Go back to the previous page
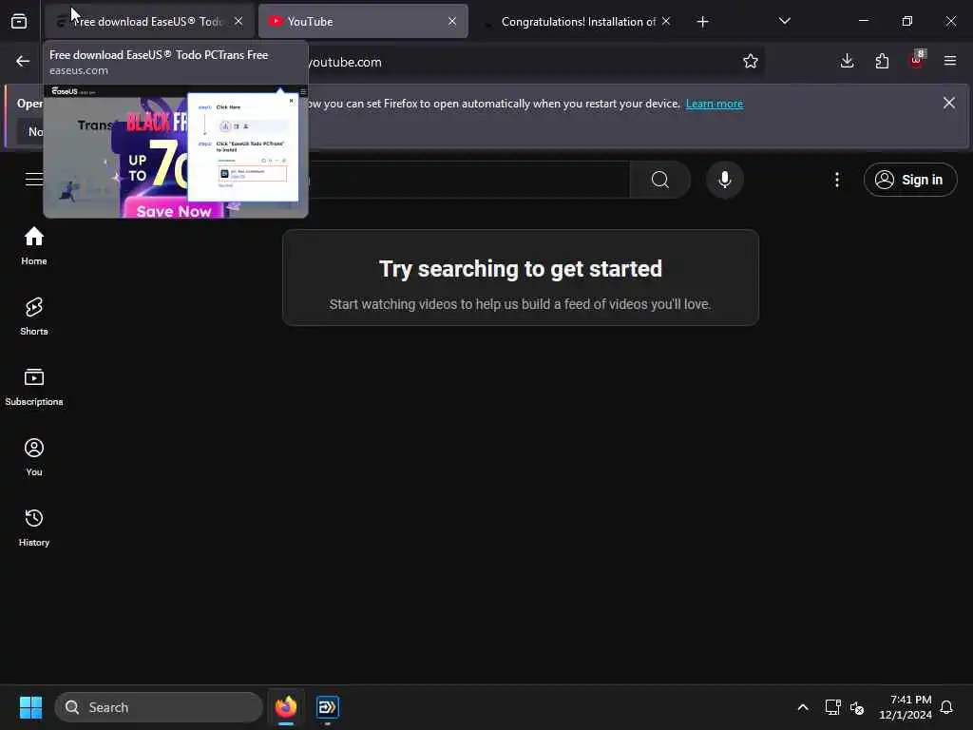Screen dimensions: 973x730 23,62
